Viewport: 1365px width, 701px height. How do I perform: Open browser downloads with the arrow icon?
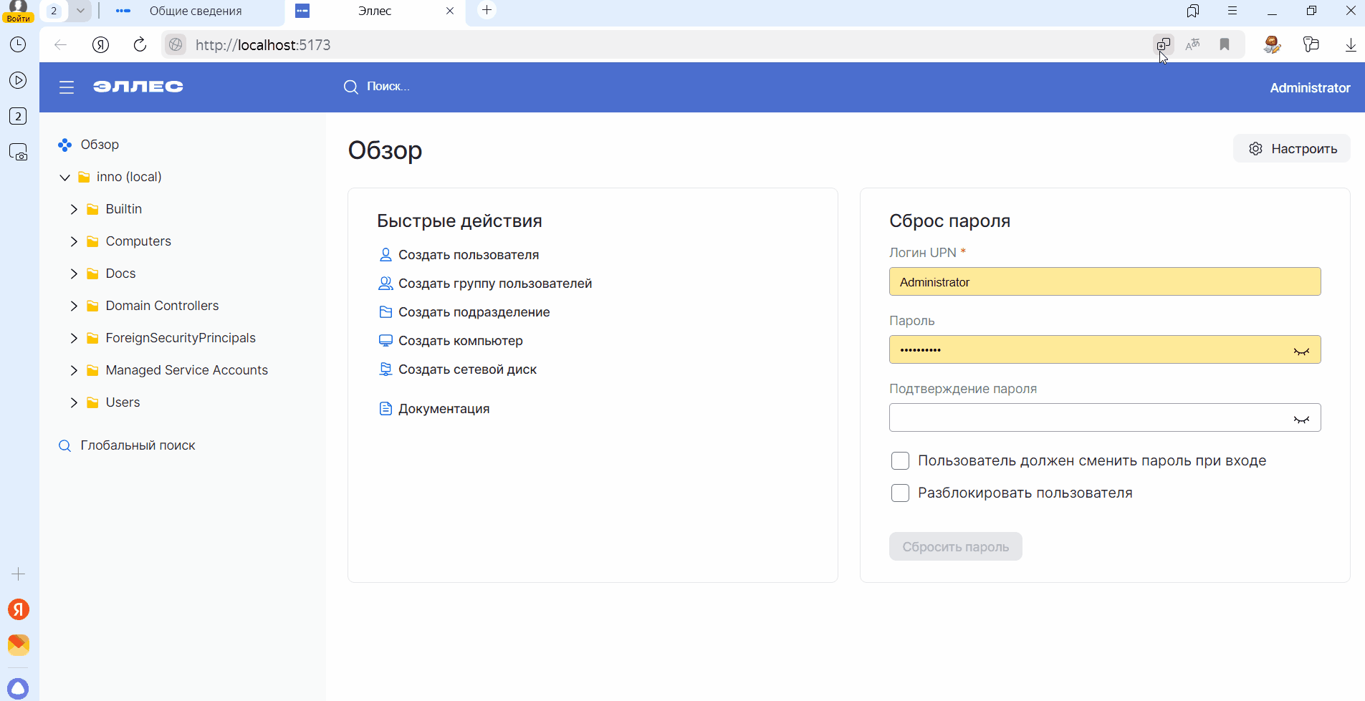1351,44
